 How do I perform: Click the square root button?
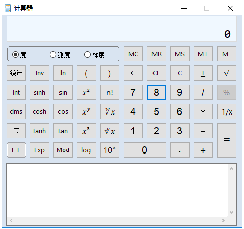click(x=227, y=73)
